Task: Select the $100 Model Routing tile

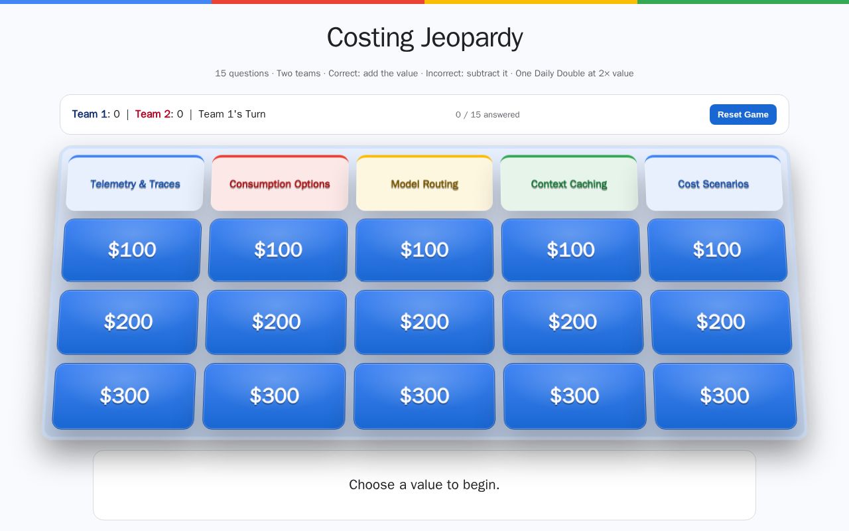Action: point(424,250)
